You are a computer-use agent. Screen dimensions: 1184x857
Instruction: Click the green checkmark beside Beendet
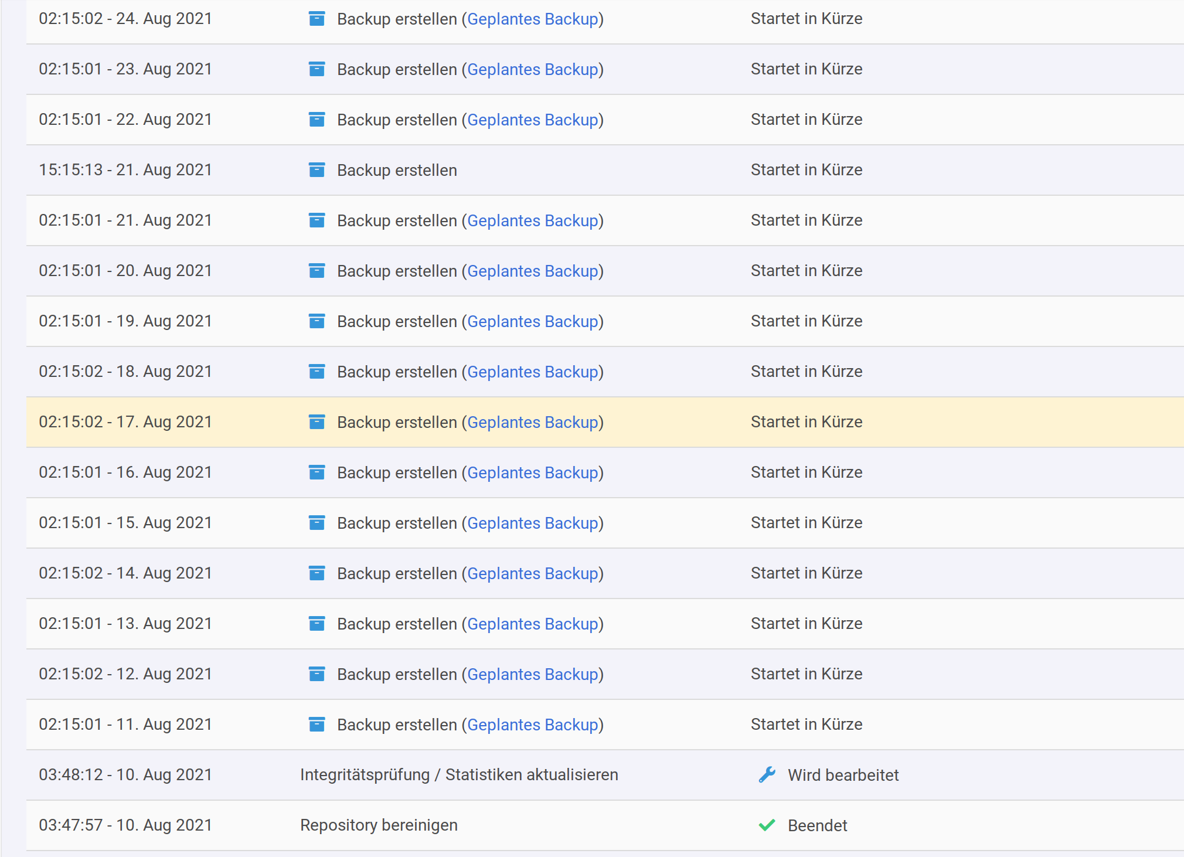tap(767, 825)
